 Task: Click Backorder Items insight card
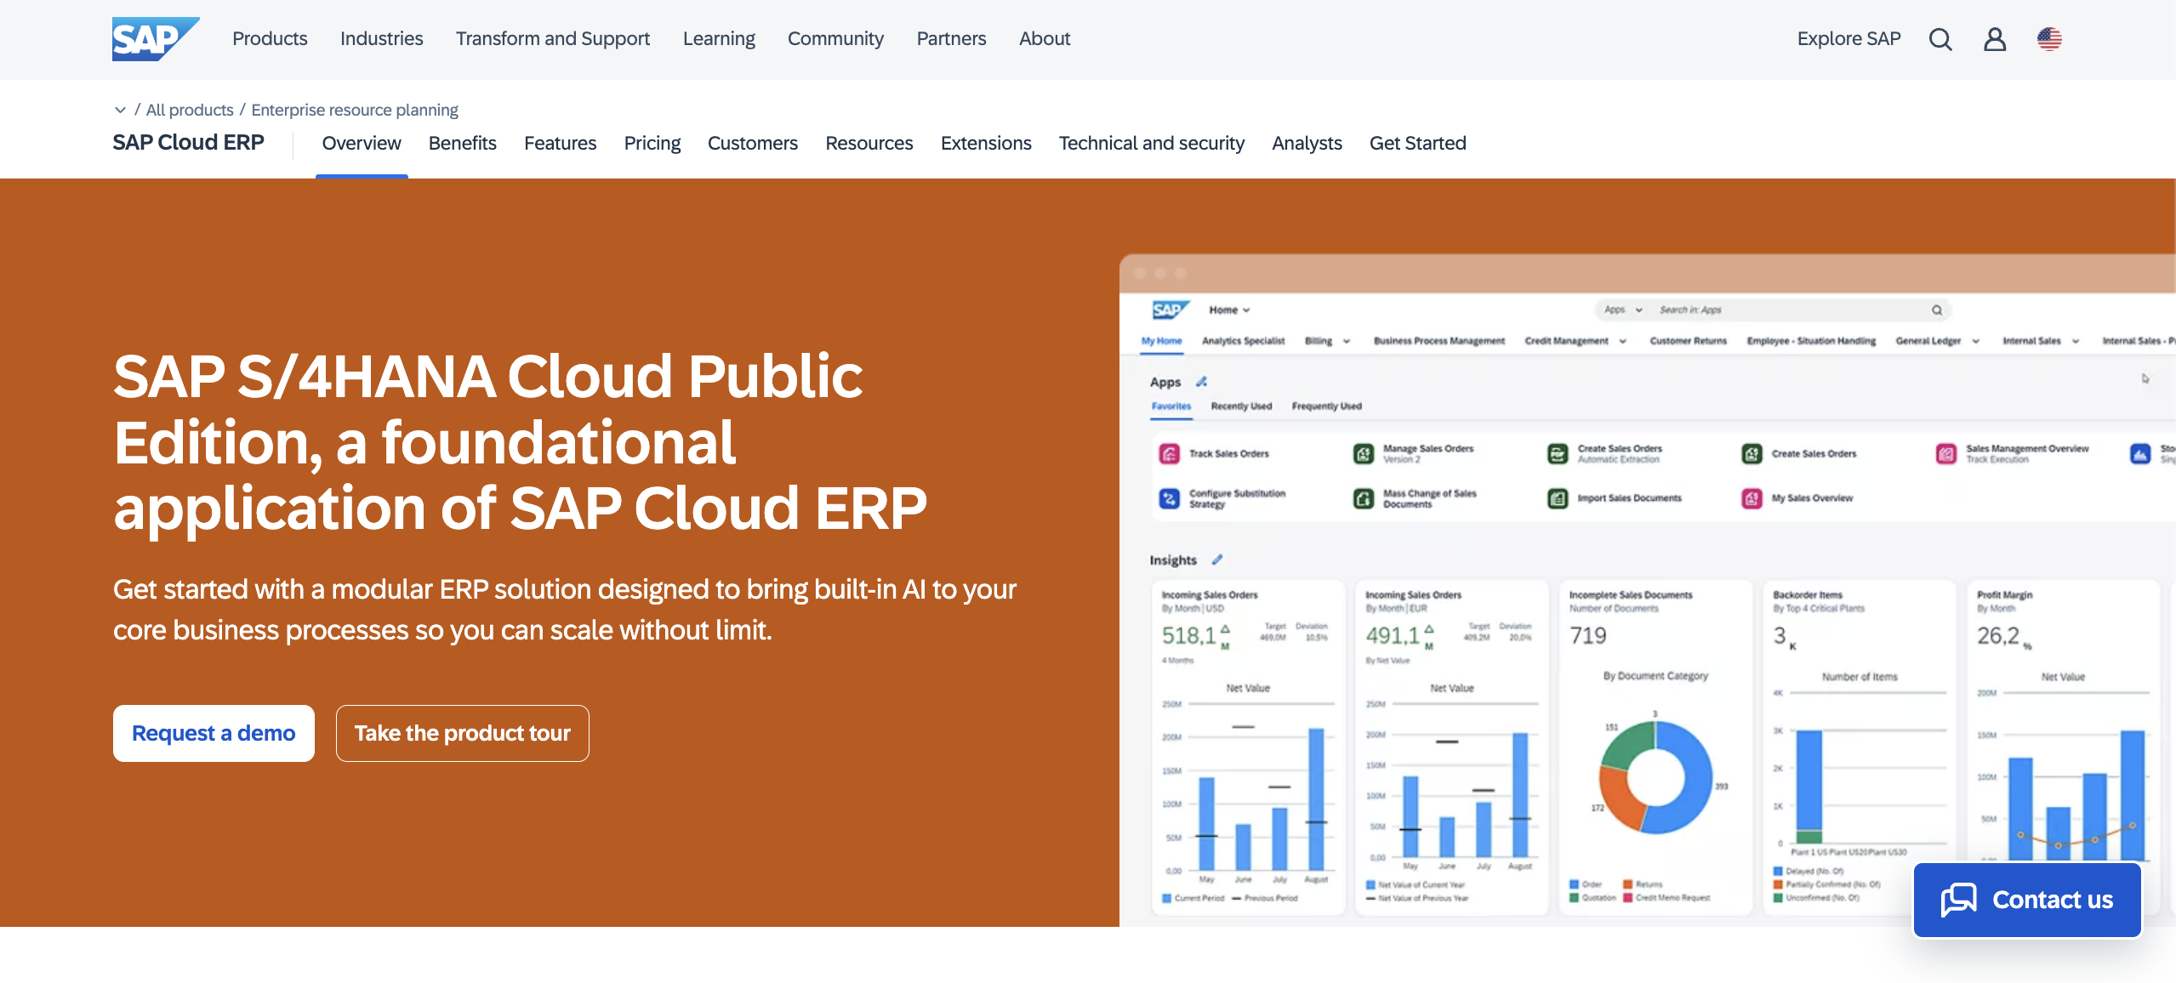pyautogui.click(x=1860, y=747)
